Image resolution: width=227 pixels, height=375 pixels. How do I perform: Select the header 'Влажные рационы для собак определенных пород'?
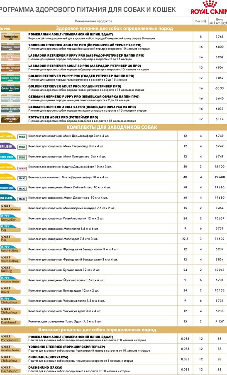(97, 330)
